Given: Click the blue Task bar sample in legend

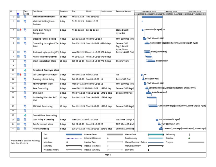Looking at the screenshot, I should (x=74, y=134).
